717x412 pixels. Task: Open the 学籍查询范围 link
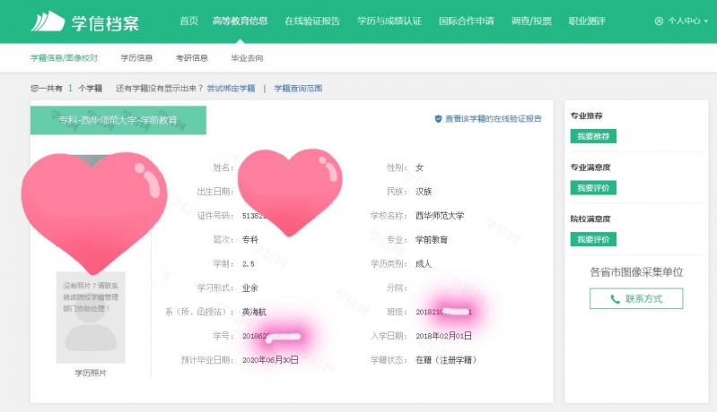298,89
